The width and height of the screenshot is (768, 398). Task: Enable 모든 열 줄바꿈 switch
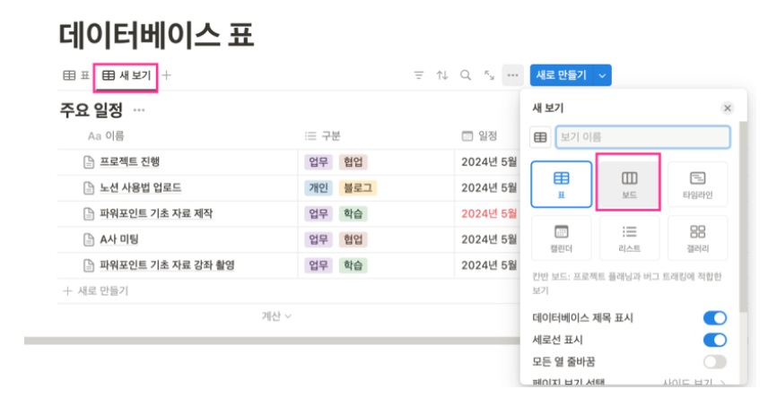click(x=714, y=362)
